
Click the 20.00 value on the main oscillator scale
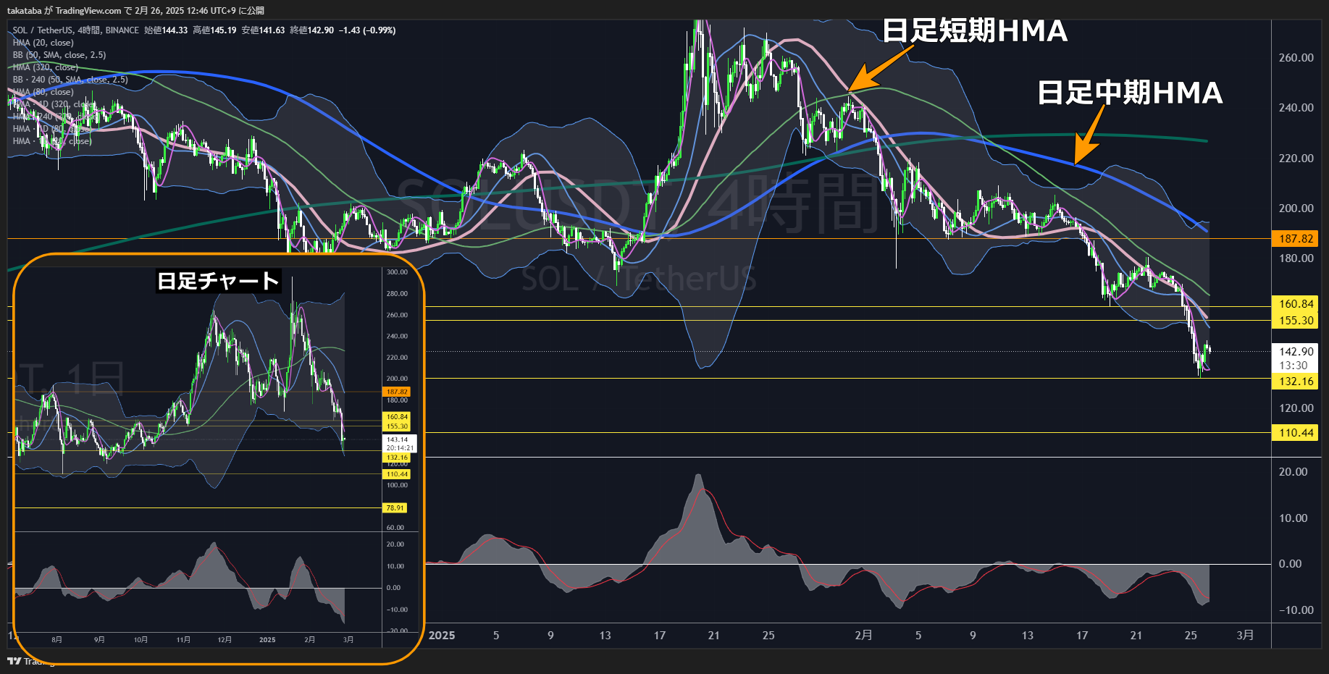(1294, 472)
